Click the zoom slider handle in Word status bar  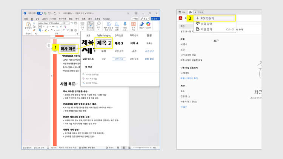(x=140, y=148)
